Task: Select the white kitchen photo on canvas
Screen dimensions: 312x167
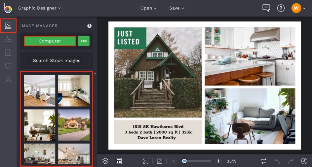Action: (x=250, y=56)
